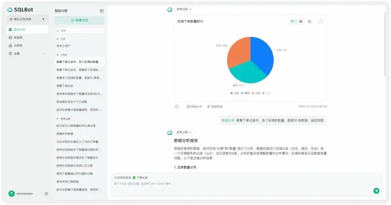Open conversation 查询南区有多少个订阅数

coord(80,102)
